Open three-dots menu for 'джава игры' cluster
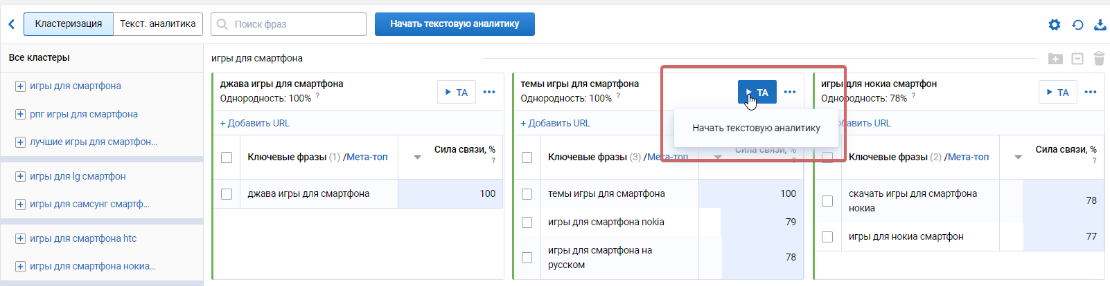The width and height of the screenshot is (1110, 286). pos(489,92)
